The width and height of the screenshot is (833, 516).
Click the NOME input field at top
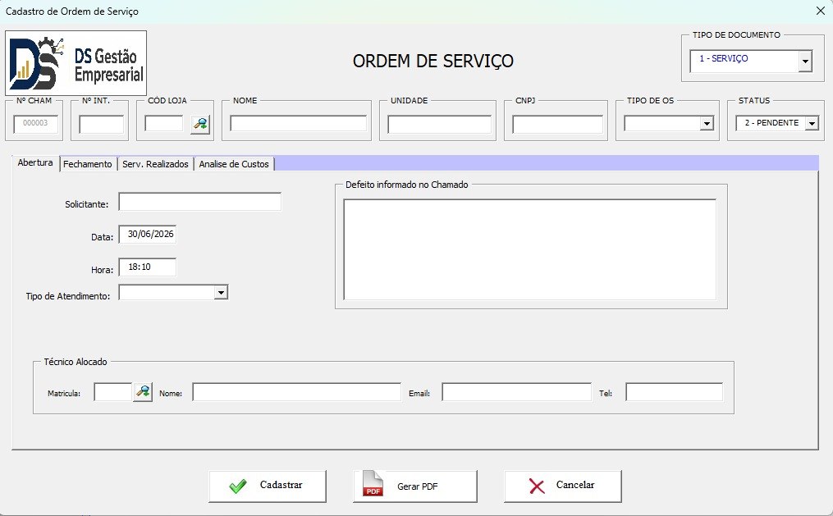coord(298,123)
